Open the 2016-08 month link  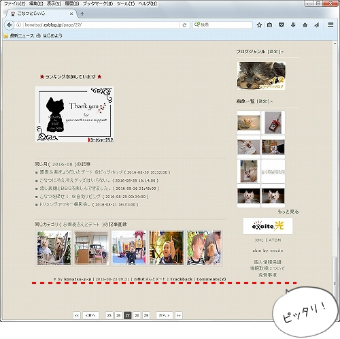click(63, 164)
